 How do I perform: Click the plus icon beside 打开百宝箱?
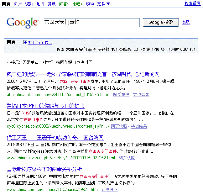point(25,42)
